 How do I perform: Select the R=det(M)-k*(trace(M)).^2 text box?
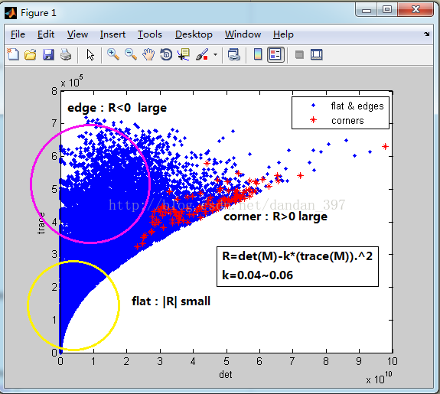(298, 266)
